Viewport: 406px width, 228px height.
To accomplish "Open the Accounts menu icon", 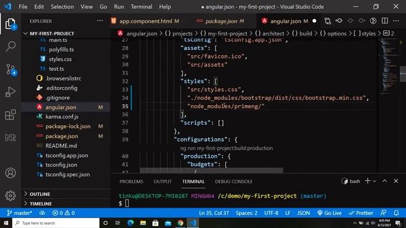I will coord(10,173).
